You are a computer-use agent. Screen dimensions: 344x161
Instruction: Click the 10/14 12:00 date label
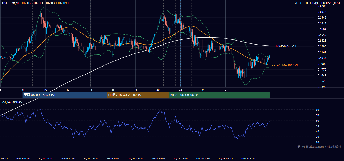pyautogui.click(x=68, y=158)
